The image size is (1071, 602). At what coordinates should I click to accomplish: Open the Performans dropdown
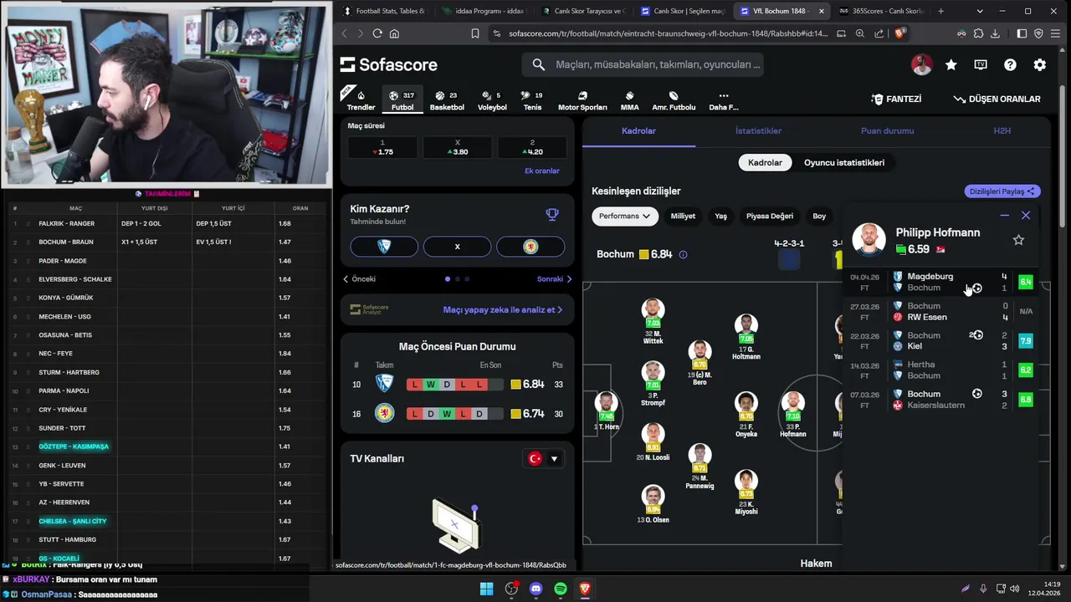tap(625, 216)
